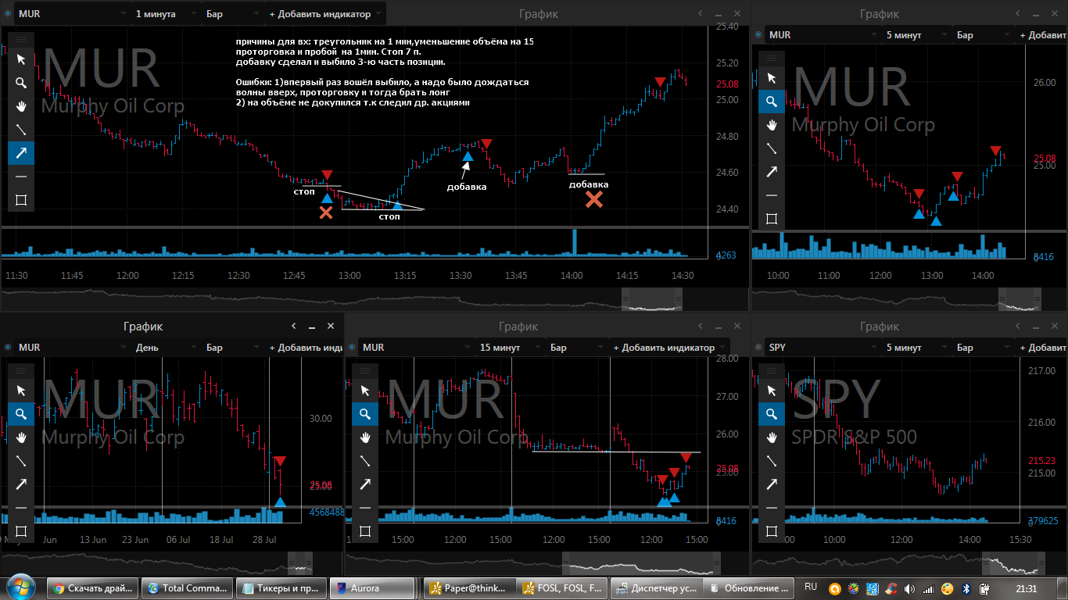Pick the horizontal line tool in MUR 15-minute chart
The image size is (1068, 600).
click(365, 508)
